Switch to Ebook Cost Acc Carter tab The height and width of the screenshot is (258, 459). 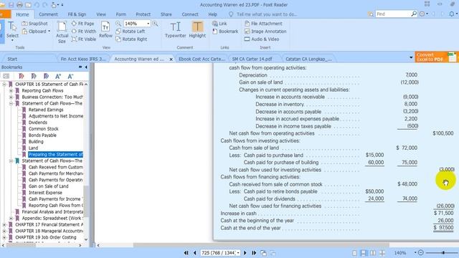[x=202, y=59]
